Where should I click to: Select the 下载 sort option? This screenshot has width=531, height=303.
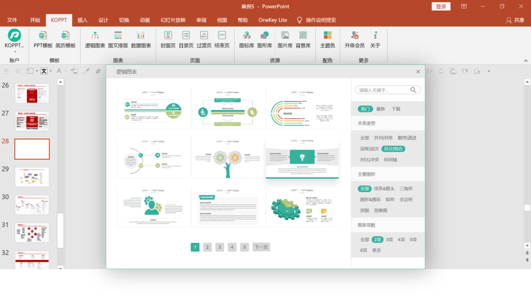tap(396, 109)
